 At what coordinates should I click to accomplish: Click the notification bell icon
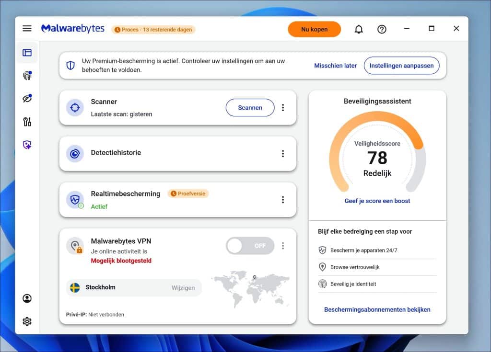[x=358, y=29]
